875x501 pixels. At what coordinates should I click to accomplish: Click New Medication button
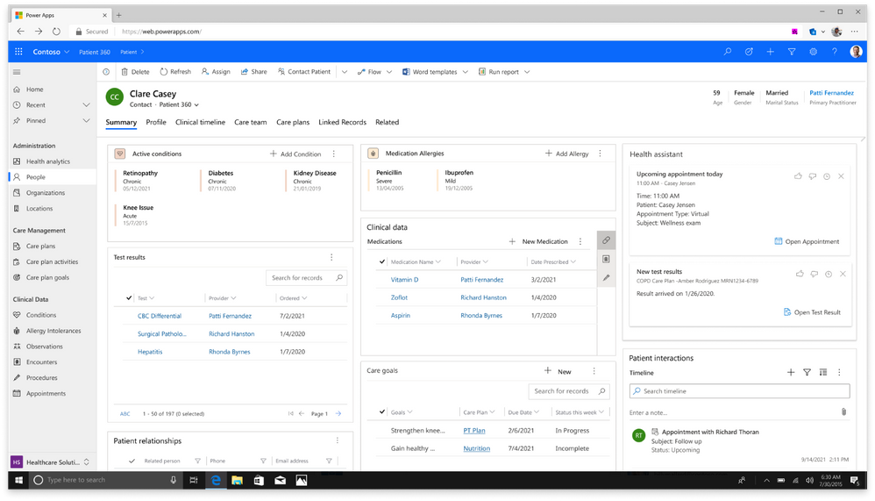coord(538,241)
